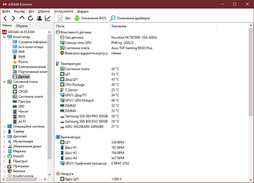254x183 pixels.
Task: Expand the Операційна система node
Action: click(x=4, y=127)
